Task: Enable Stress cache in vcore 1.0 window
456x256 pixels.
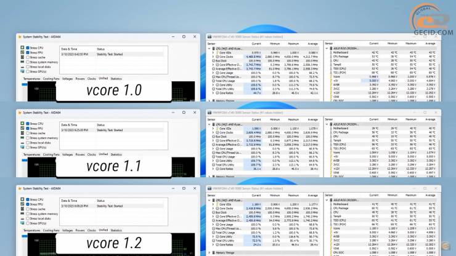Action: point(28,57)
